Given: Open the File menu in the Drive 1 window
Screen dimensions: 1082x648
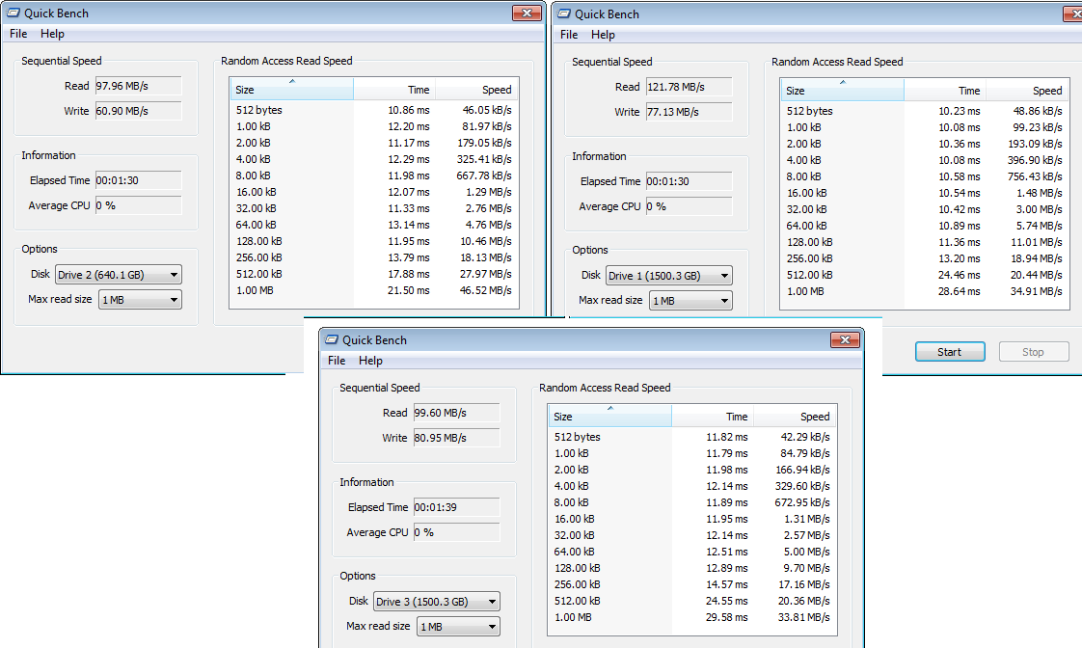Looking at the screenshot, I should [569, 35].
